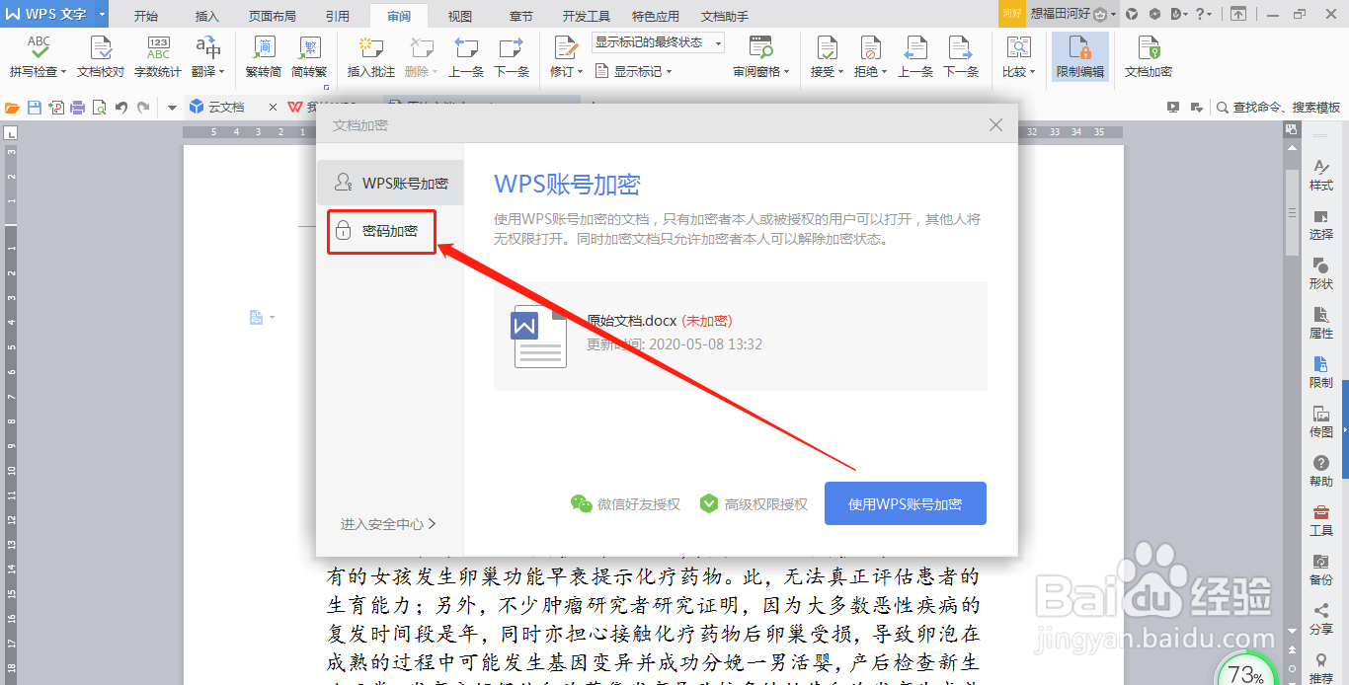Image resolution: width=1349 pixels, height=685 pixels.
Task: Select the Spell Check tool
Action: (x=38, y=56)
